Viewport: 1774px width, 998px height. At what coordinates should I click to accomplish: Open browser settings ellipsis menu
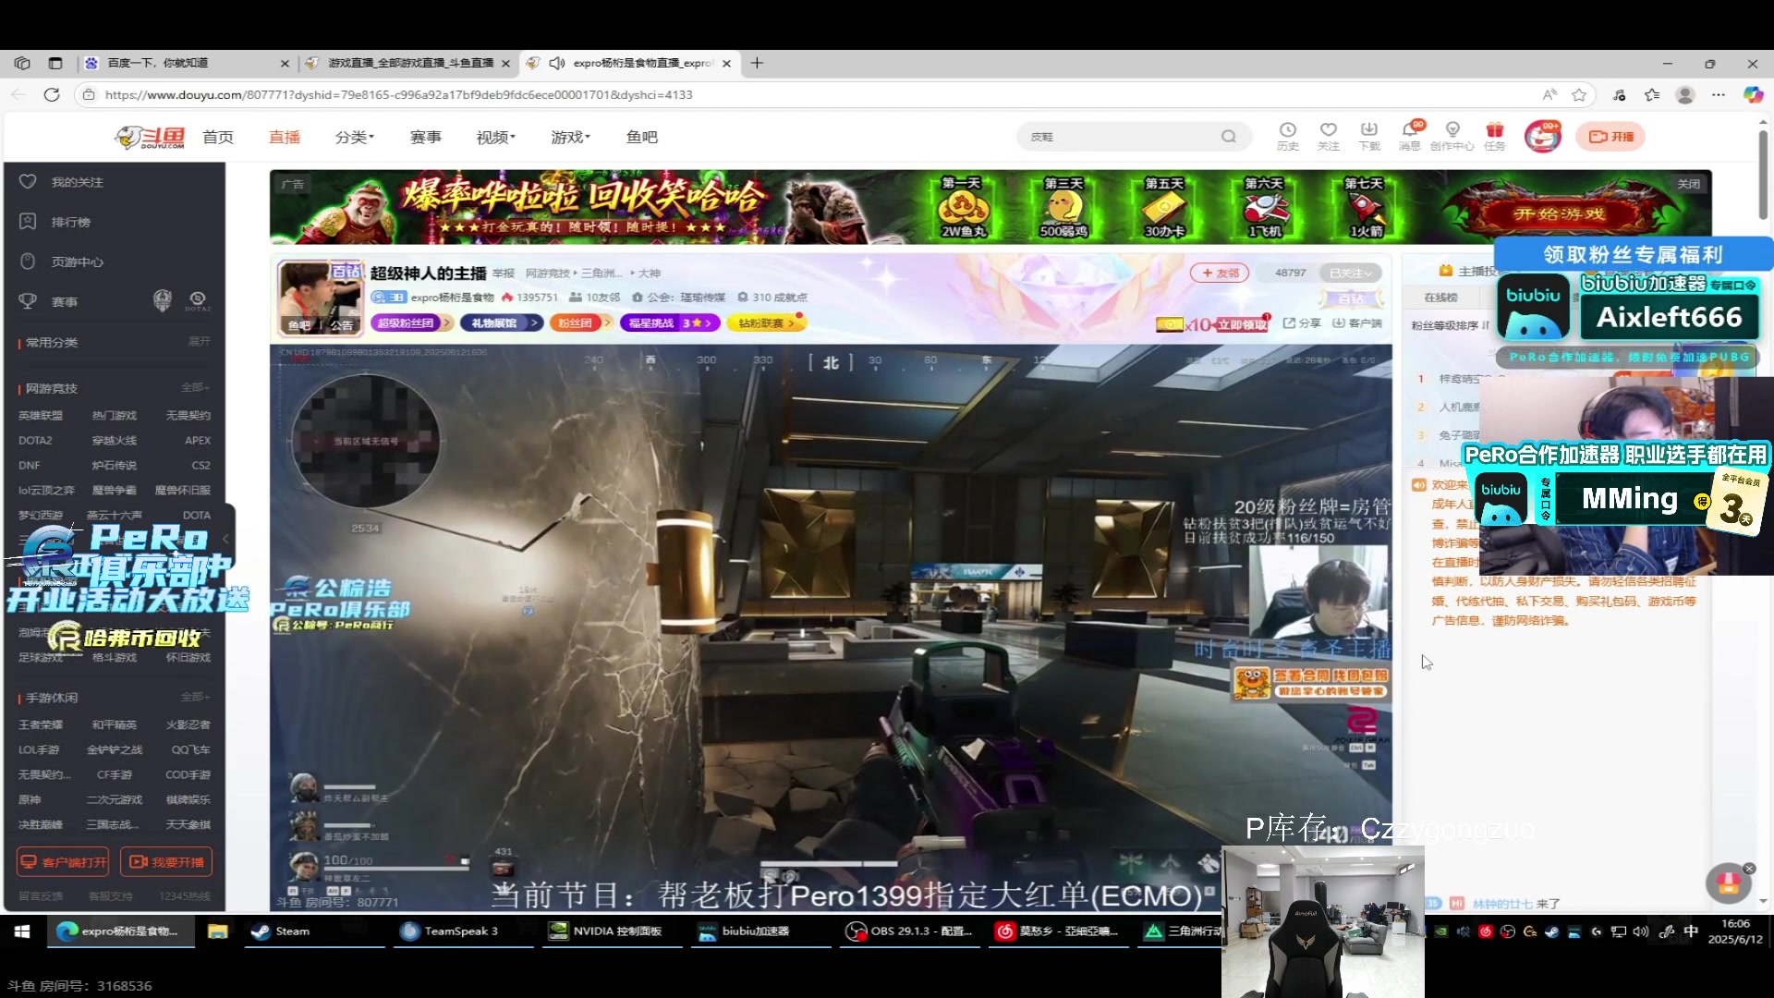pos(1718,94)
